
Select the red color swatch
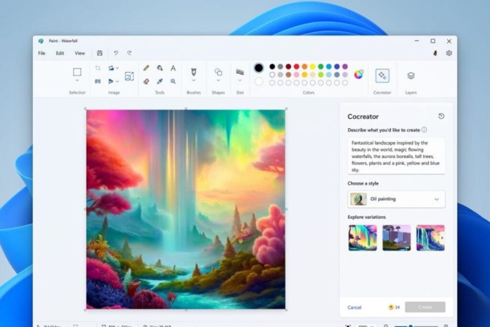pyautogui.click(x=296, y=67)
